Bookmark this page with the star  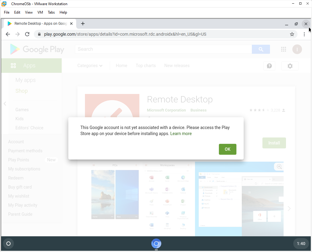[x=292, y=34]
